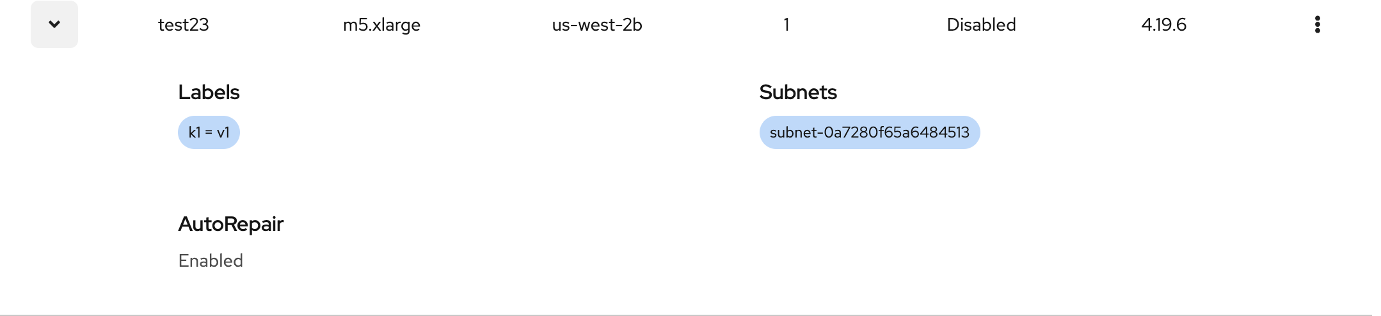The image size is (1381, 316).
Task: Click the downward chevron arrow icon
Action: pos(54,24)
